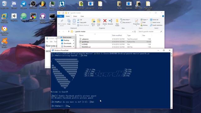Image resolution: width=201 pixels, height=113 pixels.
Task: Launch Unity Hub from the desktop
Action: pos(14,17)
